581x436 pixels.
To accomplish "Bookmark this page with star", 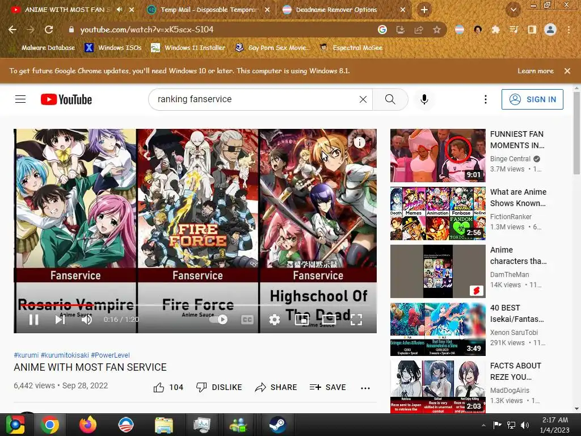I will [436, 30].
